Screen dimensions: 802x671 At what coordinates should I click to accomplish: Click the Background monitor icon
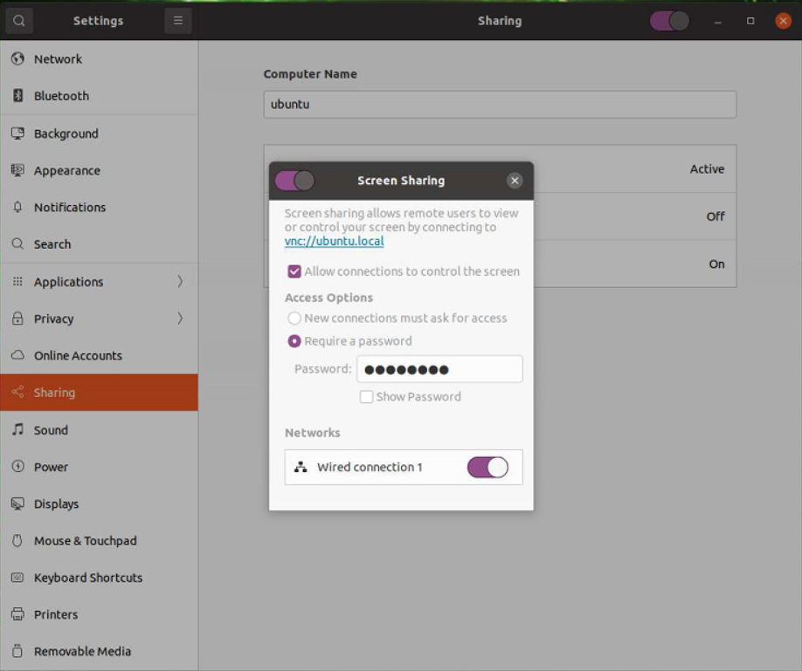coord(17,134)
